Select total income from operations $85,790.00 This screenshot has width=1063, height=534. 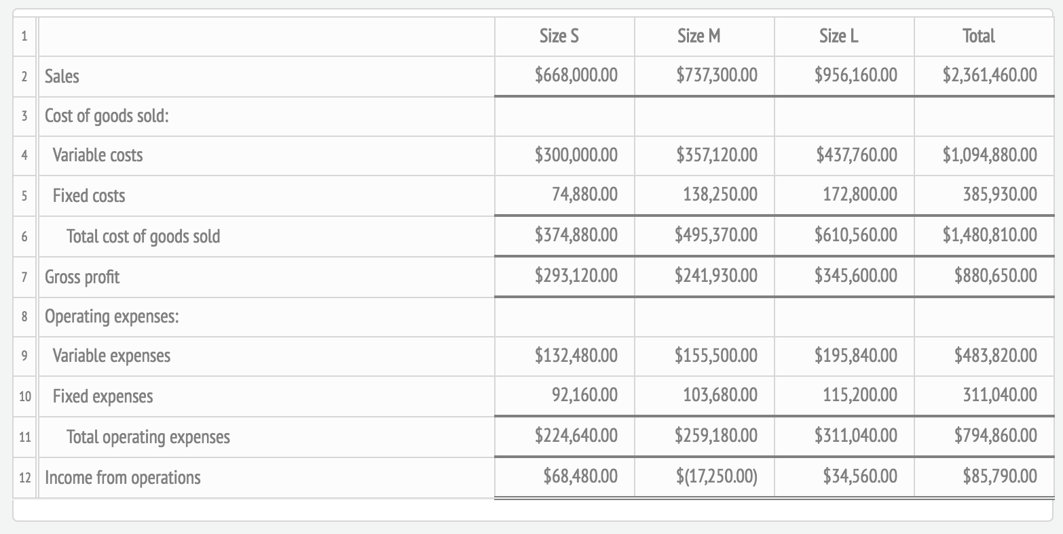pos(999,476)
